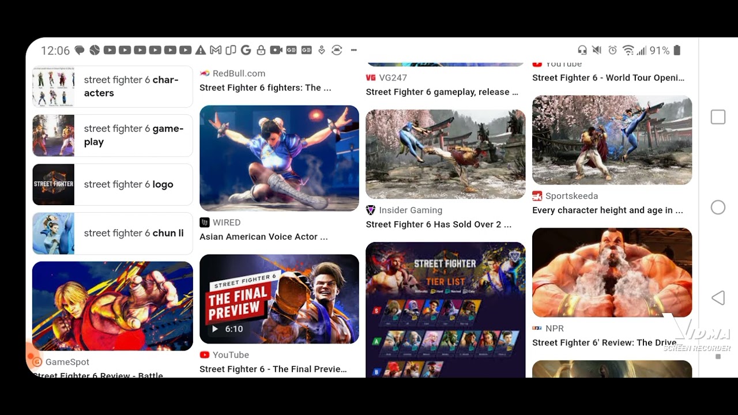The image size is (738, 415).
Task: Open the GameSpot Ken punching artwork image
Action: tap(112, 306)
